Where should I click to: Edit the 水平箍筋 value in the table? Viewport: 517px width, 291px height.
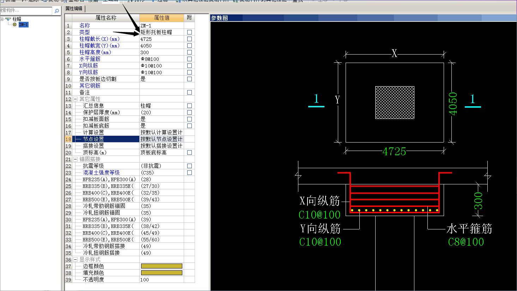(x=162, y=59)
